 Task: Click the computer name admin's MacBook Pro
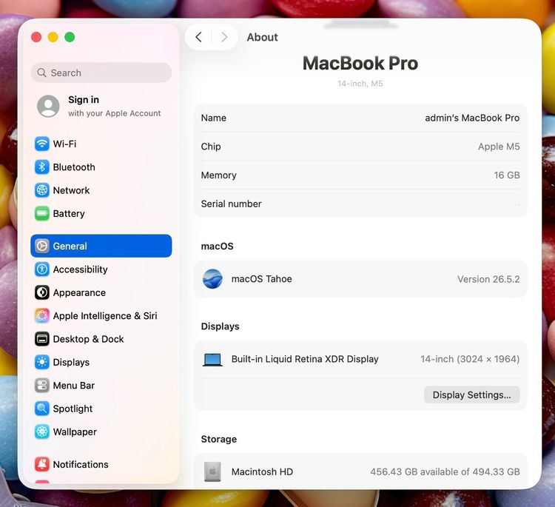pyautogui.click(x=472, y=118)
